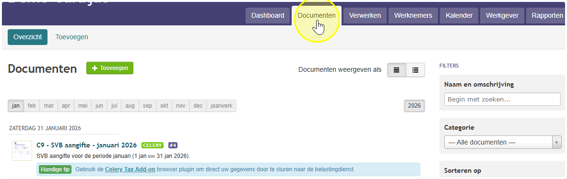567x179 pixels.
Task: Select the okt month filter
Action: coord(164,106)
